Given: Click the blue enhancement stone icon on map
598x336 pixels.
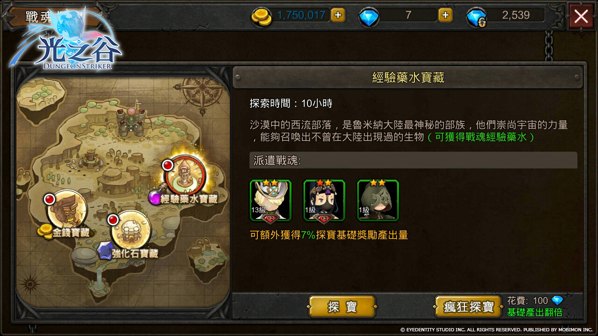Looking at the screenshot, I should (104, 251).
